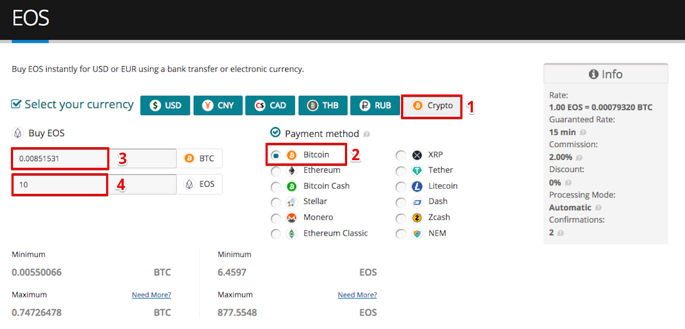Screen dimensions: 685x329
Task: Click the Ethereum Classic icon
Action: (292, 234)
